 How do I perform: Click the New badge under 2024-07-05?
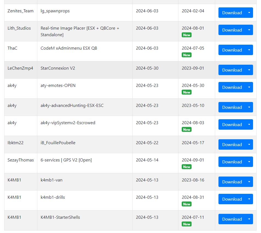187,55
